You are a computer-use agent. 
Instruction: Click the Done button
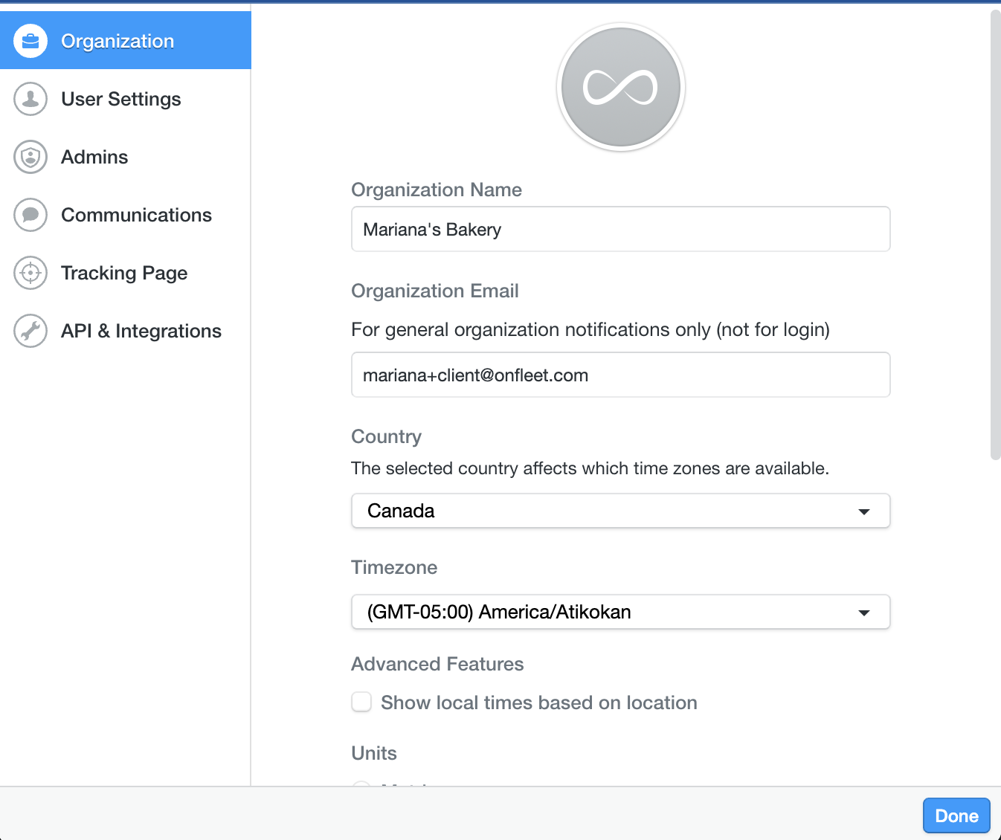pyautogui.click(x=956, y=815)
